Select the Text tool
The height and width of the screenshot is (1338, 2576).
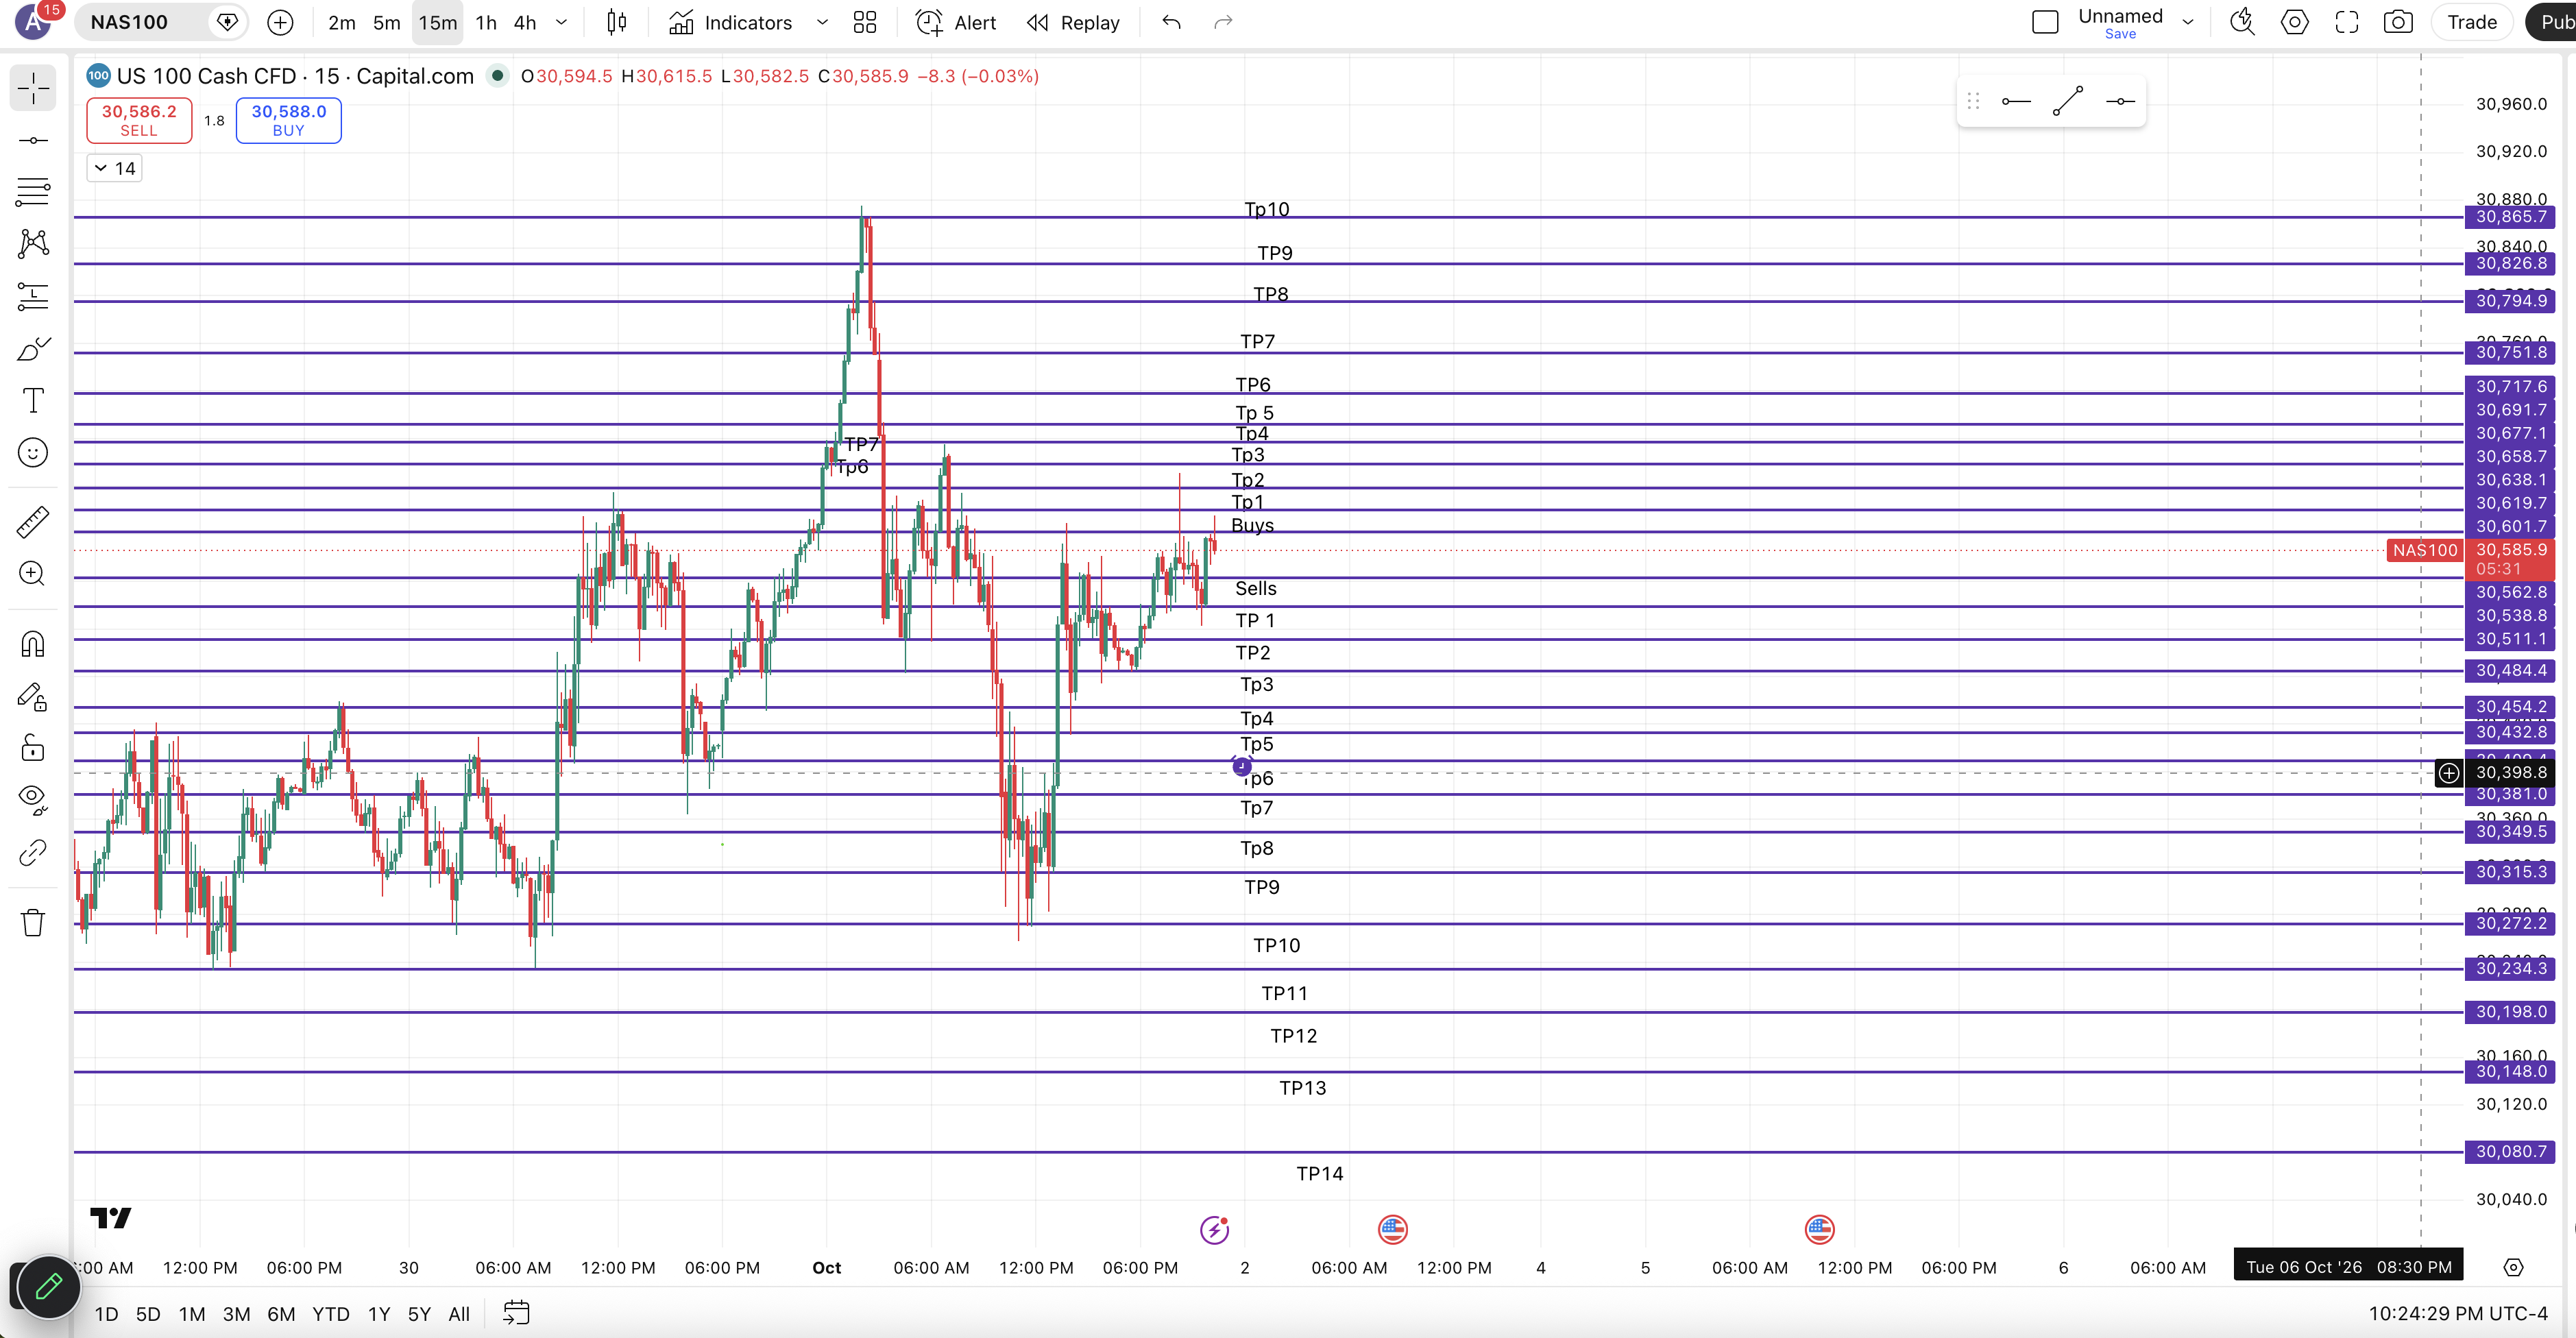(33, 400)
